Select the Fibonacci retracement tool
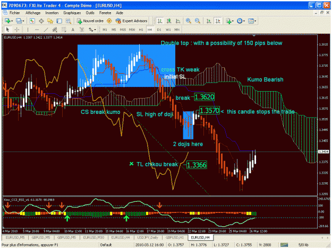332x249 pixels. [x=64, y=30]
